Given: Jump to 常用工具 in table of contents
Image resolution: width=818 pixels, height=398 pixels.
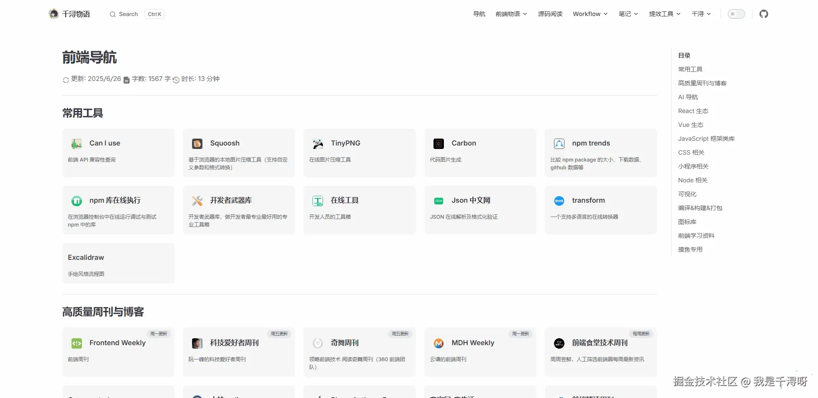Looking at the screenshot, I should tap(690, 69).
